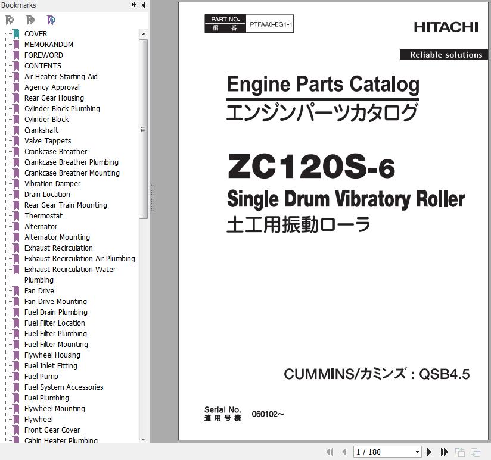Jump to Vibration Damper bookmark

coord(52,183)
